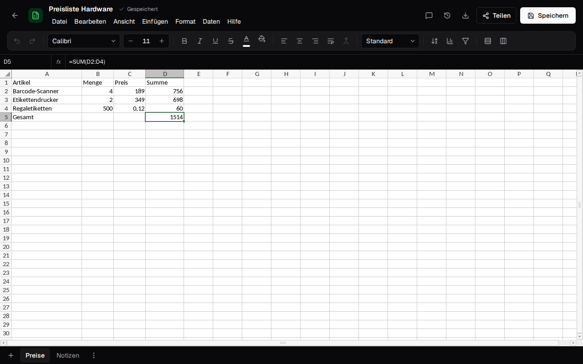Open the Einfügen menu
Screen dimensions: 583x364
pos(155,21)
